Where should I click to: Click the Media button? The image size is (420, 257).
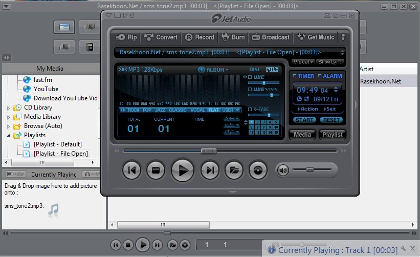pyautogui.click(x=302, y=135)
